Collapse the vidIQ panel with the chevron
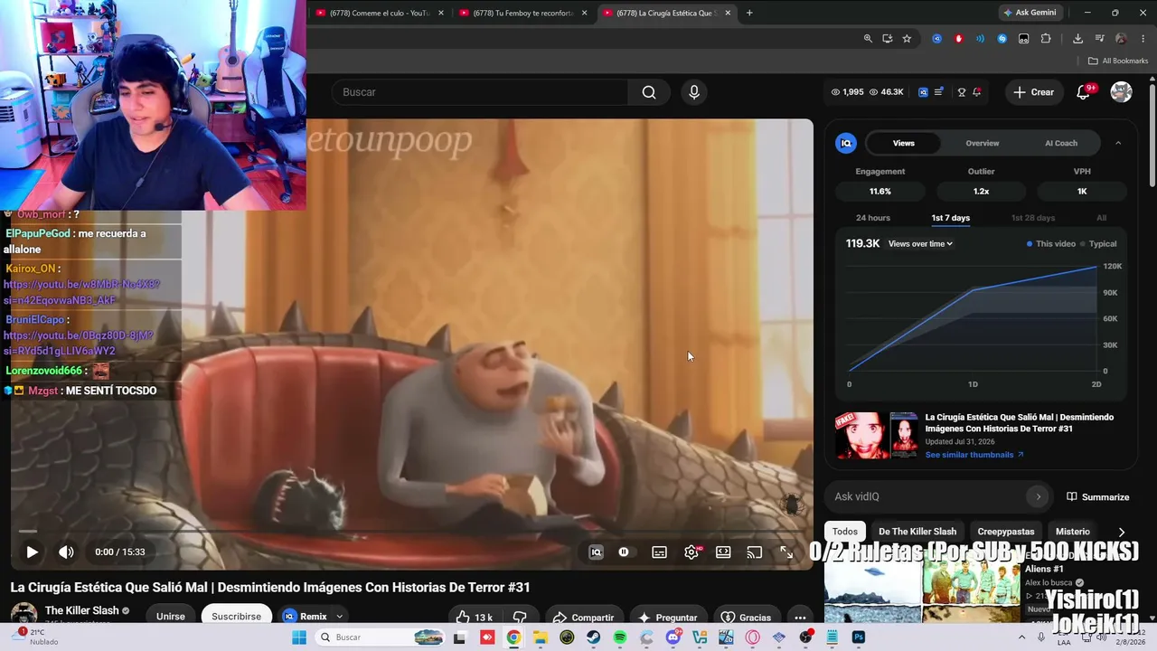This screenshot has height=651, width=1157. (x=1118, y=143)
